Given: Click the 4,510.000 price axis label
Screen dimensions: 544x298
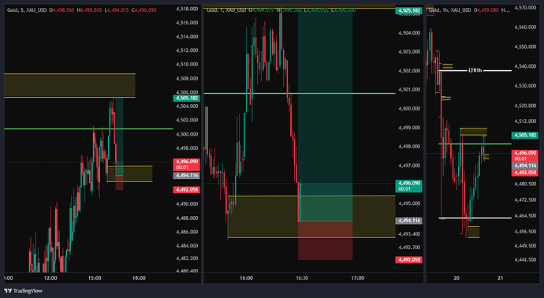Looking at the screenshot, I should (x=187, y=64).
